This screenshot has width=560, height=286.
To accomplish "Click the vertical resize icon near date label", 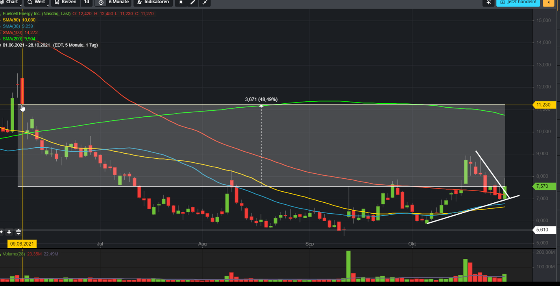I will tap(18, 232).
